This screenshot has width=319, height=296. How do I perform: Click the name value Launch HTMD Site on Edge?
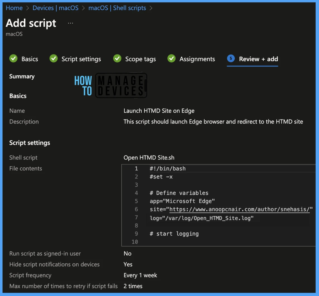tap(159, 111)
